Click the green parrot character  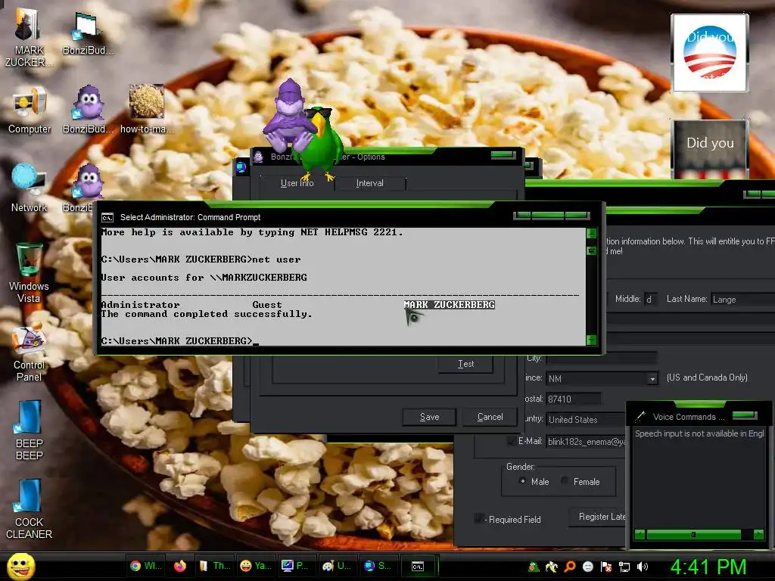[321, 143]
